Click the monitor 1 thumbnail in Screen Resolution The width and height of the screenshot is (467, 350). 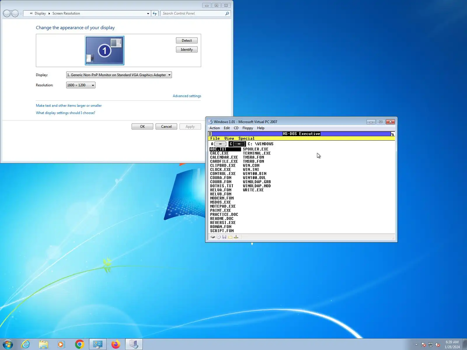(x=104, y=50)
